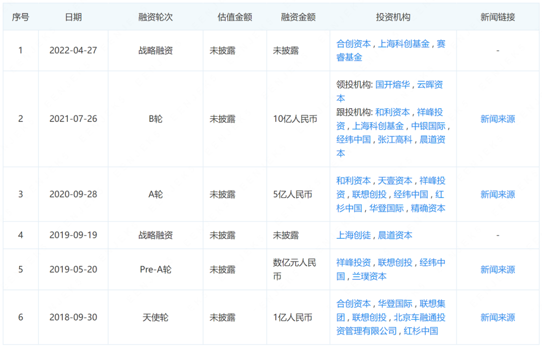Open the 新闻来源 link for the A轮 round

[497, 194]
